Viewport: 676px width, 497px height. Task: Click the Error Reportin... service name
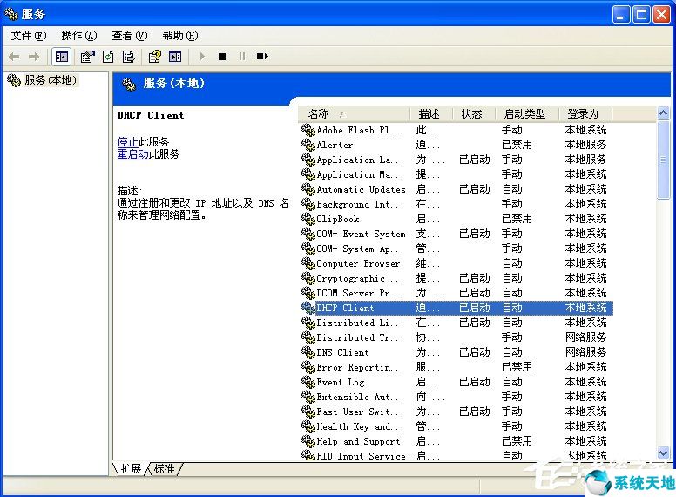(x=360, y=367)
